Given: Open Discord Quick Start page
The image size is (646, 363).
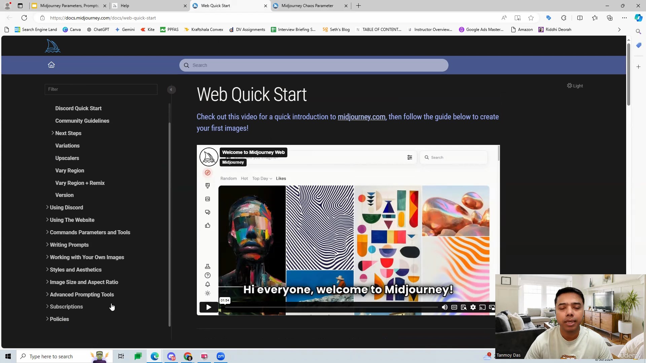Looking at the screenshot, I should pos(78,108).
